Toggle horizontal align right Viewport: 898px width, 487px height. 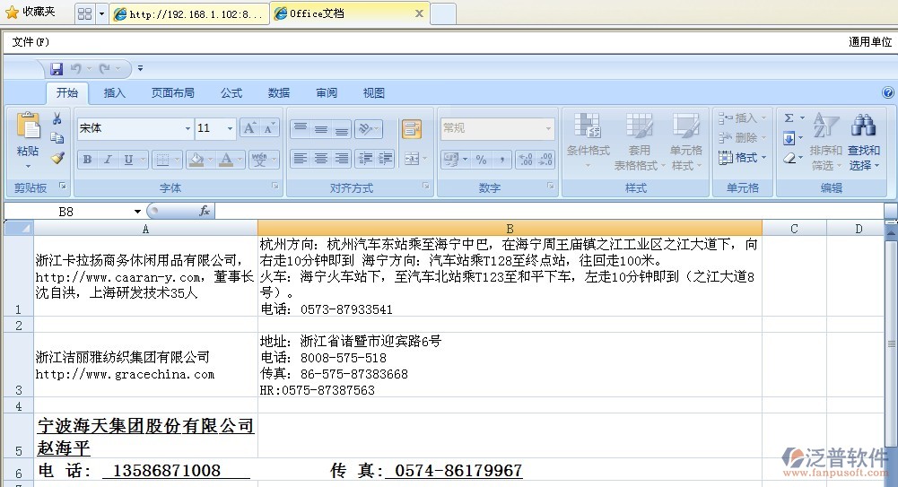coord(341,159)
